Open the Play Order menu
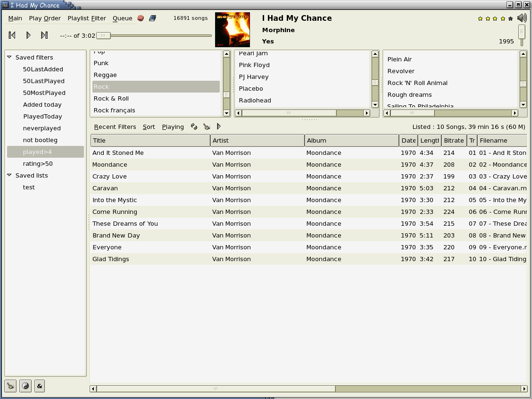This screenshot has width=532, height=399. (x=45, y=18)
